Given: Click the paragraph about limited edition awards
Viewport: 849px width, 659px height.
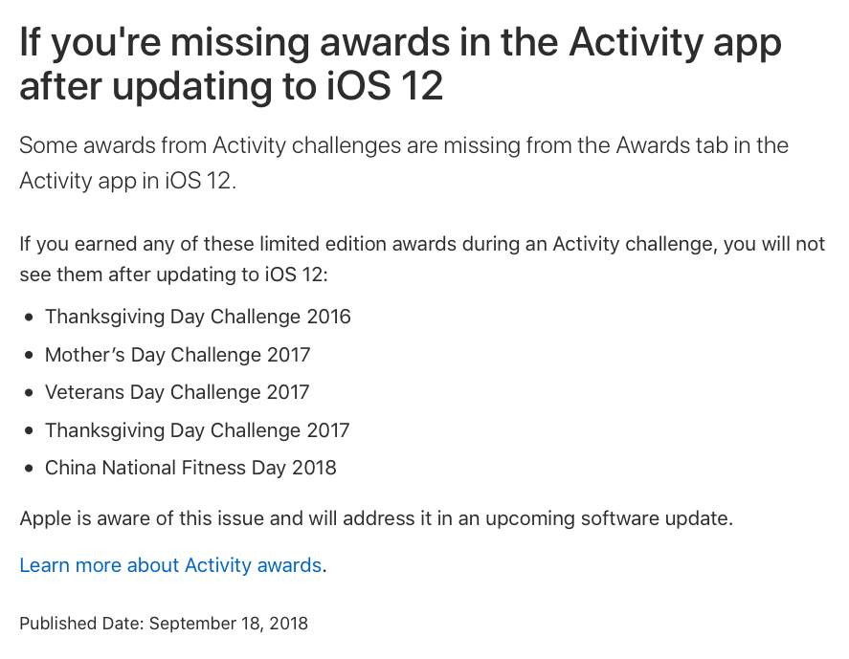Looking at the screenshot, I should coord(422,259).
